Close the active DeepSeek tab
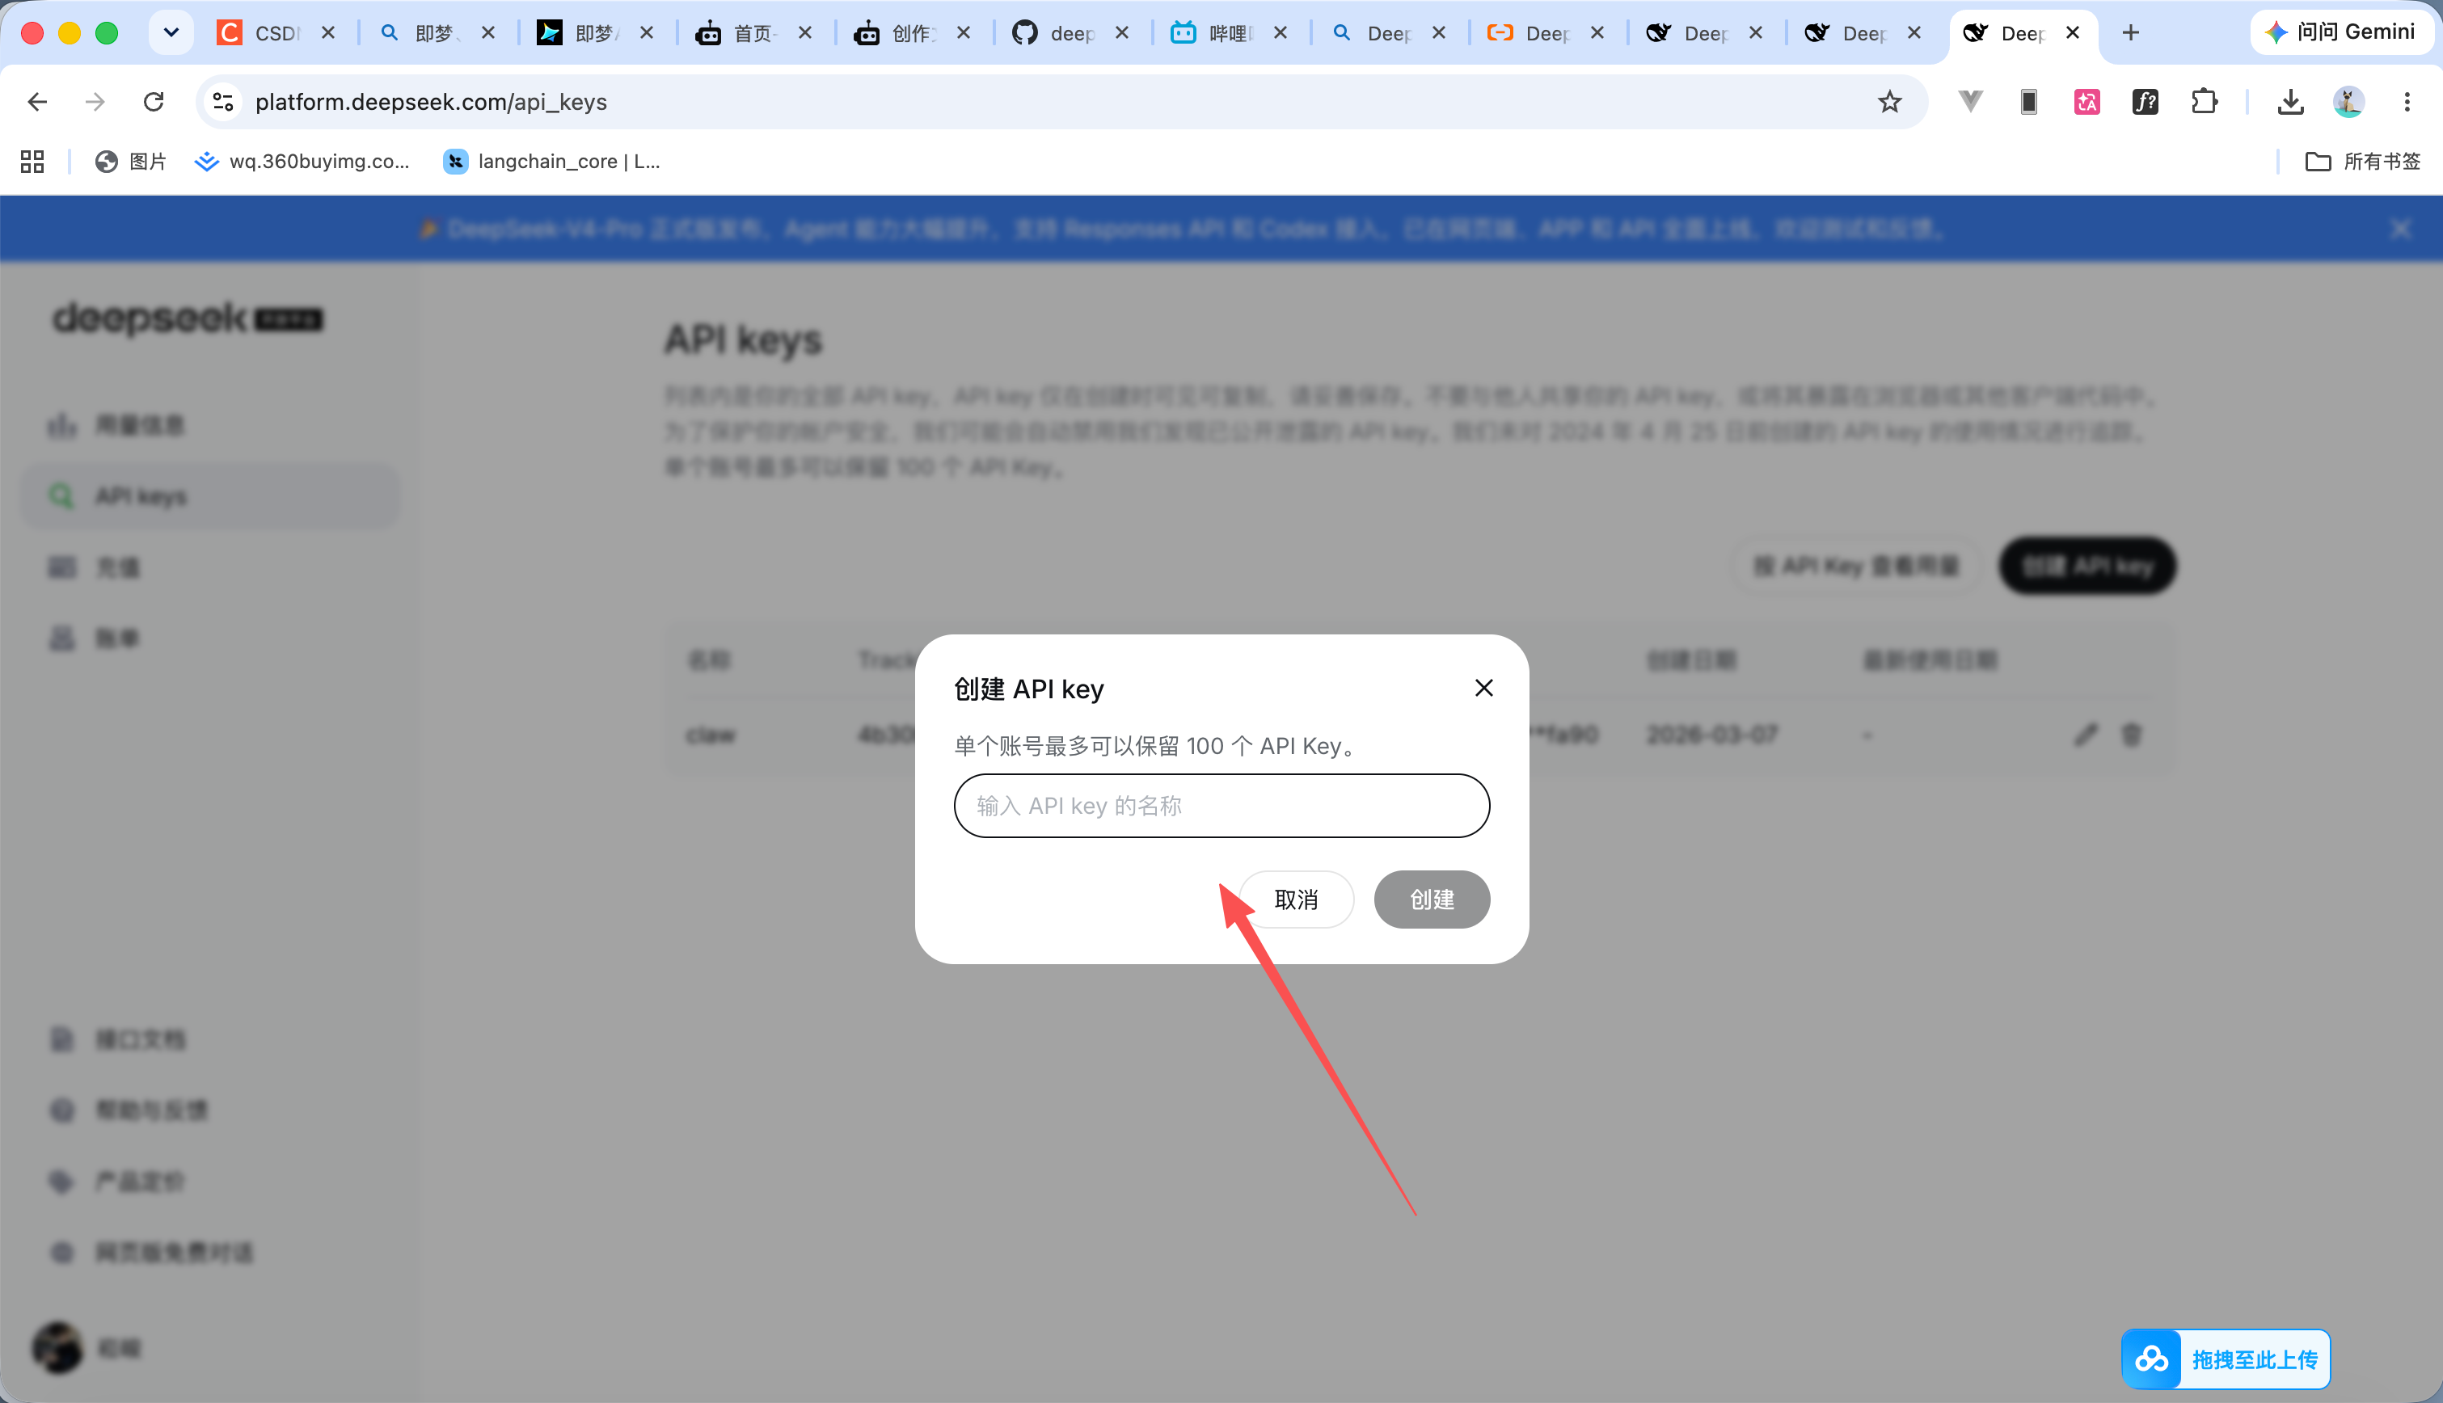This screenshot has width=2443, height=1403. (x=2073, y=33)
